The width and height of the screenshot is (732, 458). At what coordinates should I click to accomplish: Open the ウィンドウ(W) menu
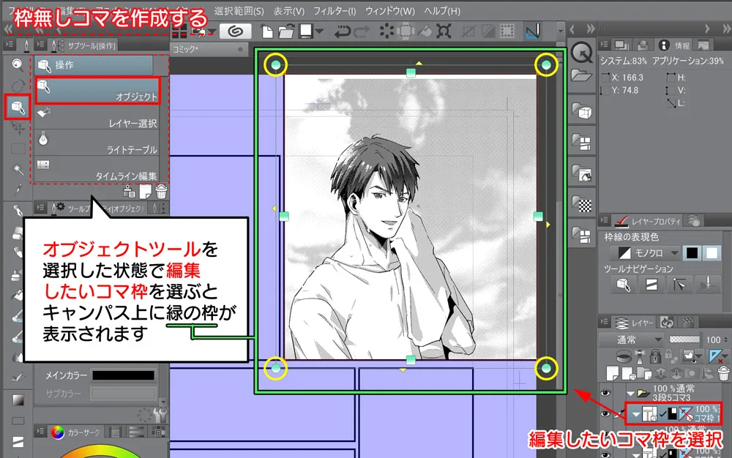point(390,11)
